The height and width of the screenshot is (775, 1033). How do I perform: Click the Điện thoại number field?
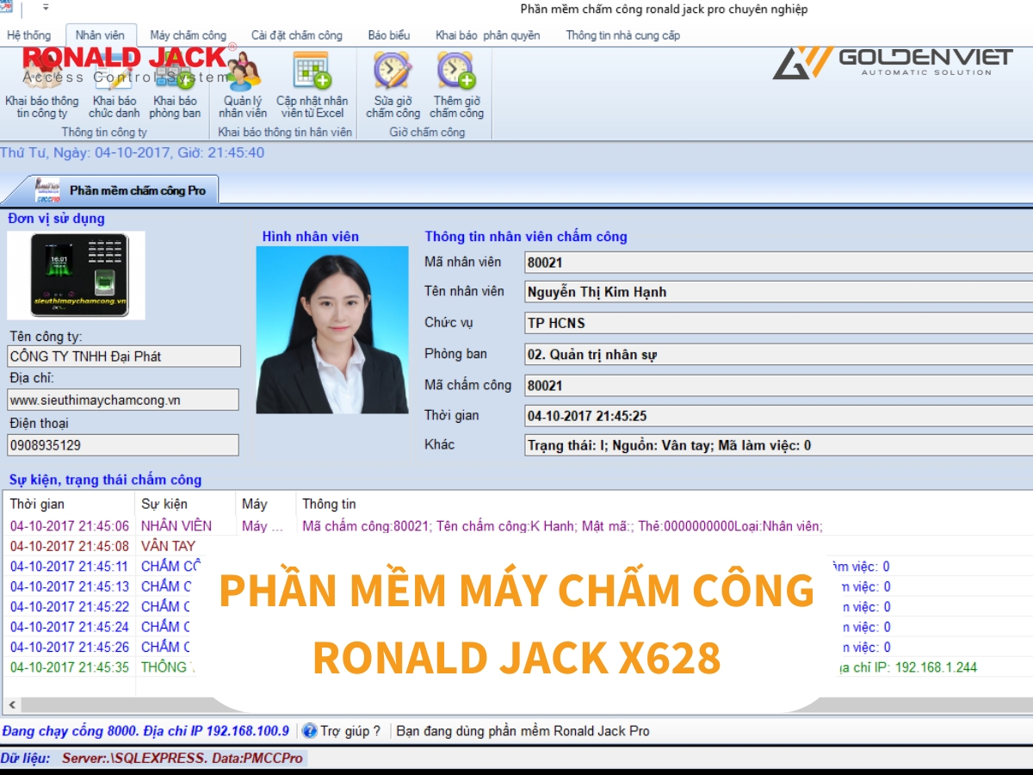[123, 444]
